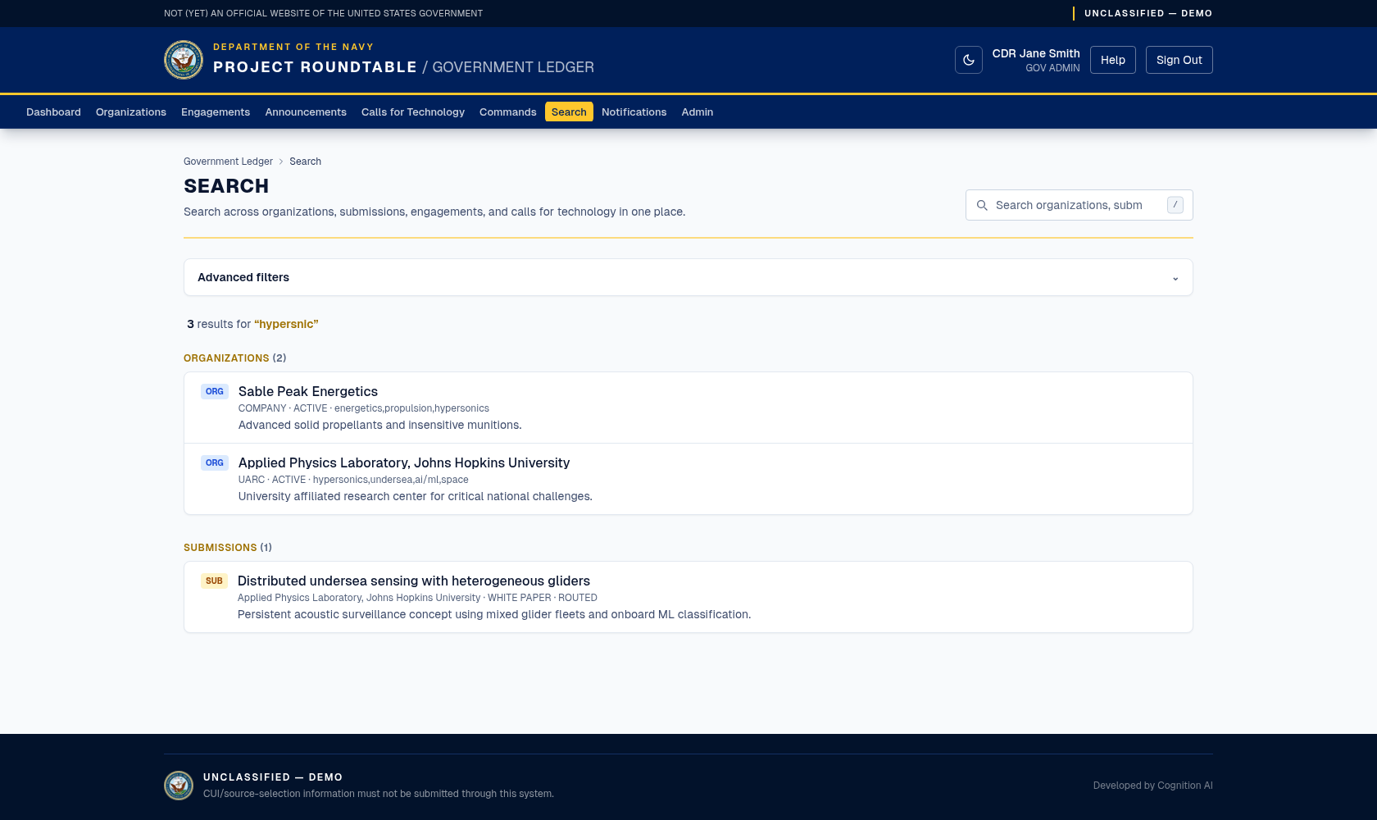This screenshot has height=820, width=1377.
Task: Click the "hypersnic" query term in results summary
Action: (x=286, y=324)
